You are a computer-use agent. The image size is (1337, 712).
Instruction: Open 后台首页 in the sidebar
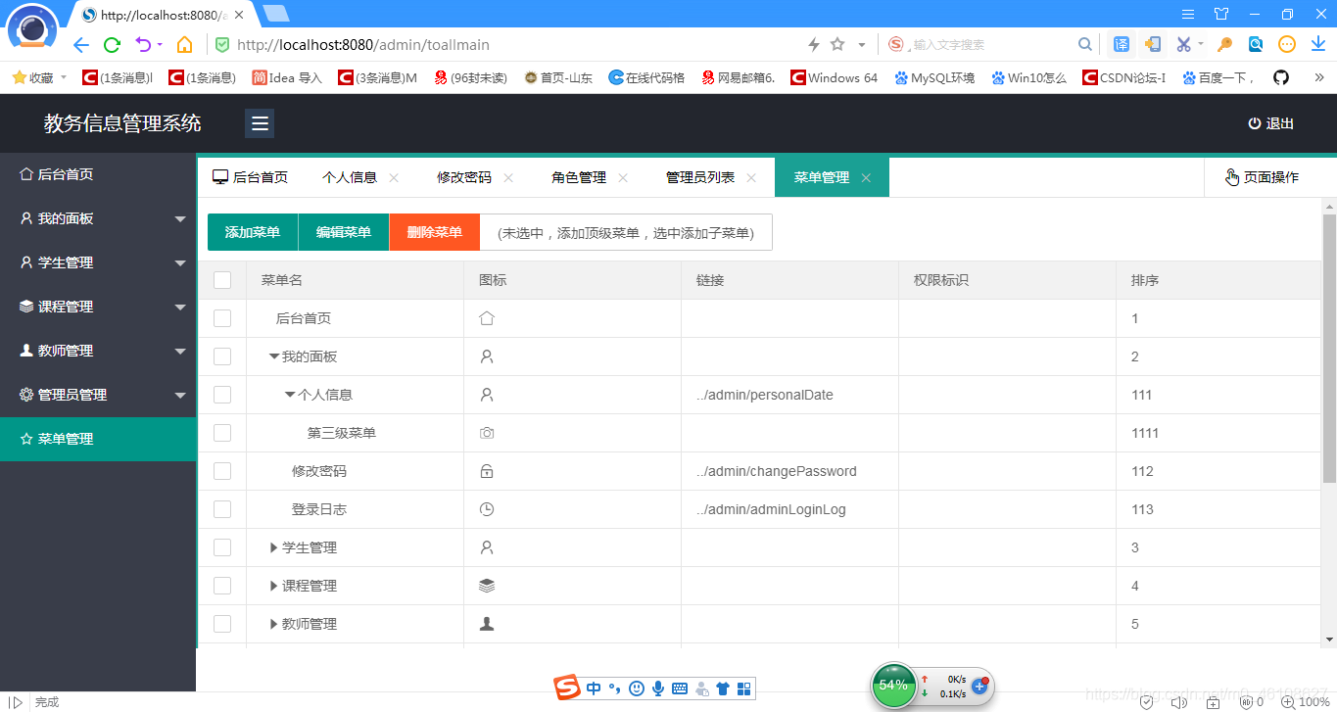[98, 174]
